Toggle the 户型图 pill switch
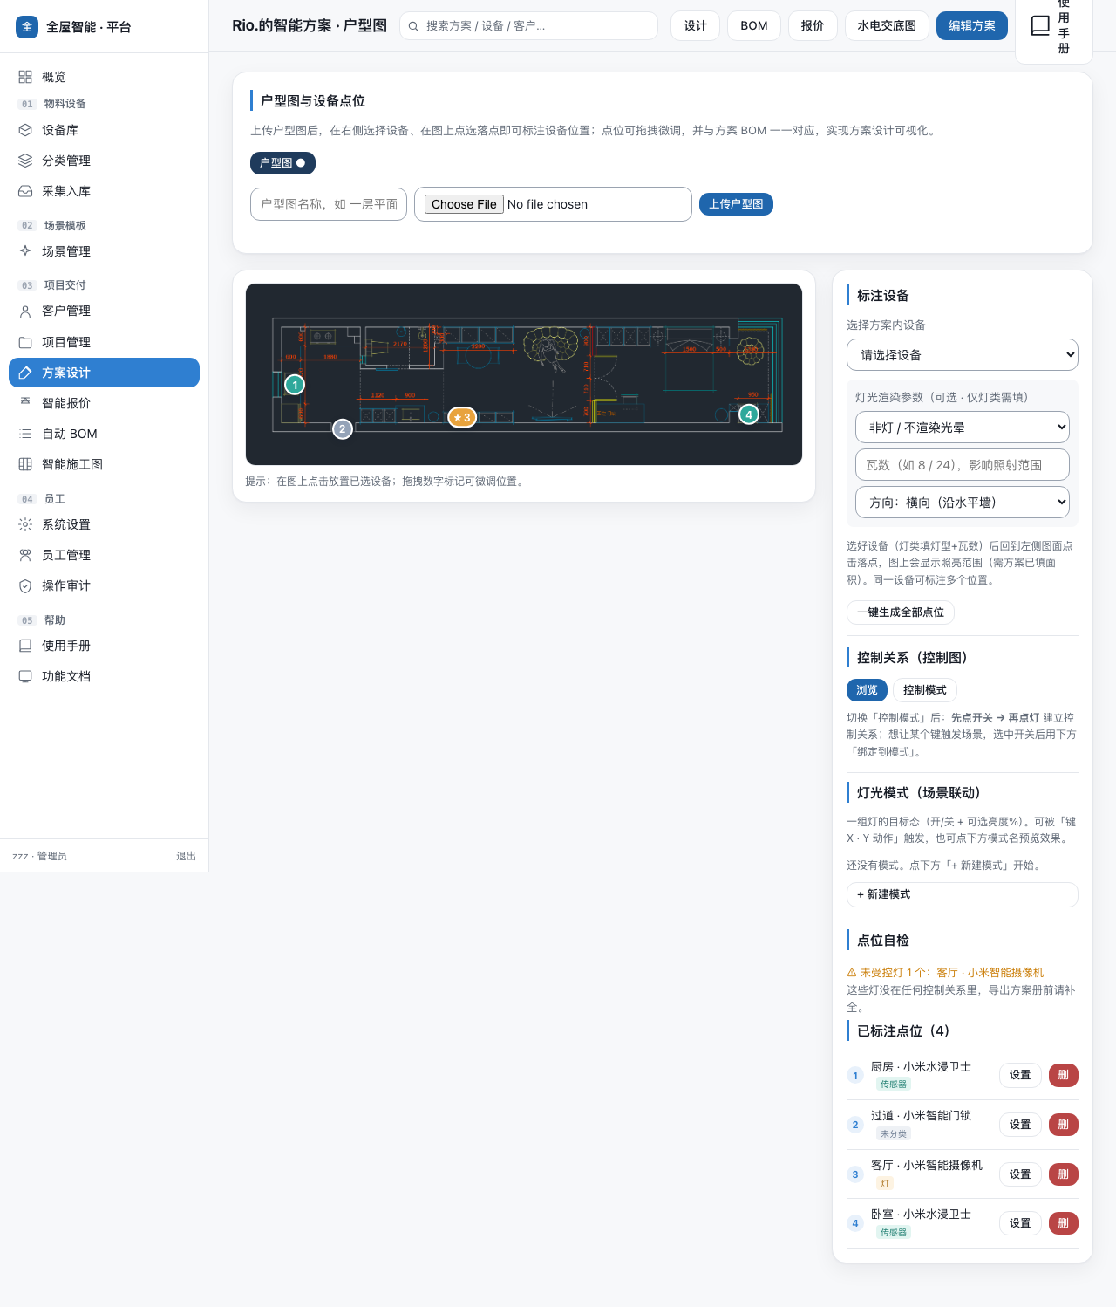The width and height of the screenshot is (1116, 1307). tap(282, 163)
